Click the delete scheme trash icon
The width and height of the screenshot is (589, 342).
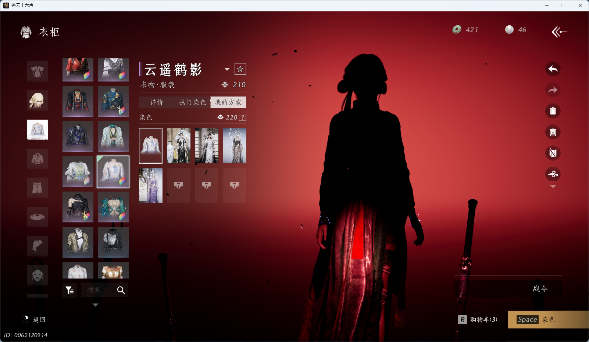point(553,111)
